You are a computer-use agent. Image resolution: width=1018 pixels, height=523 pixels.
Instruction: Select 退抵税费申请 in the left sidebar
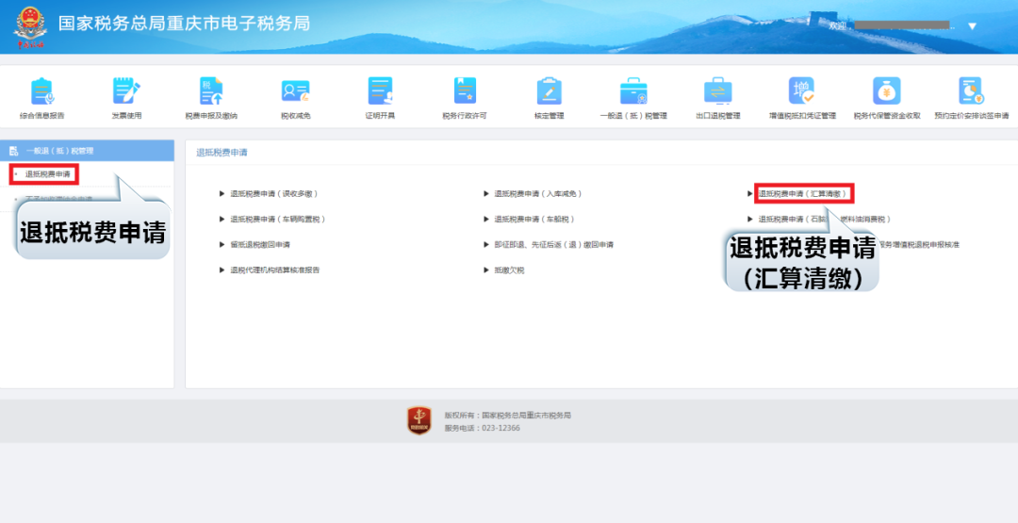coord(47,174)
